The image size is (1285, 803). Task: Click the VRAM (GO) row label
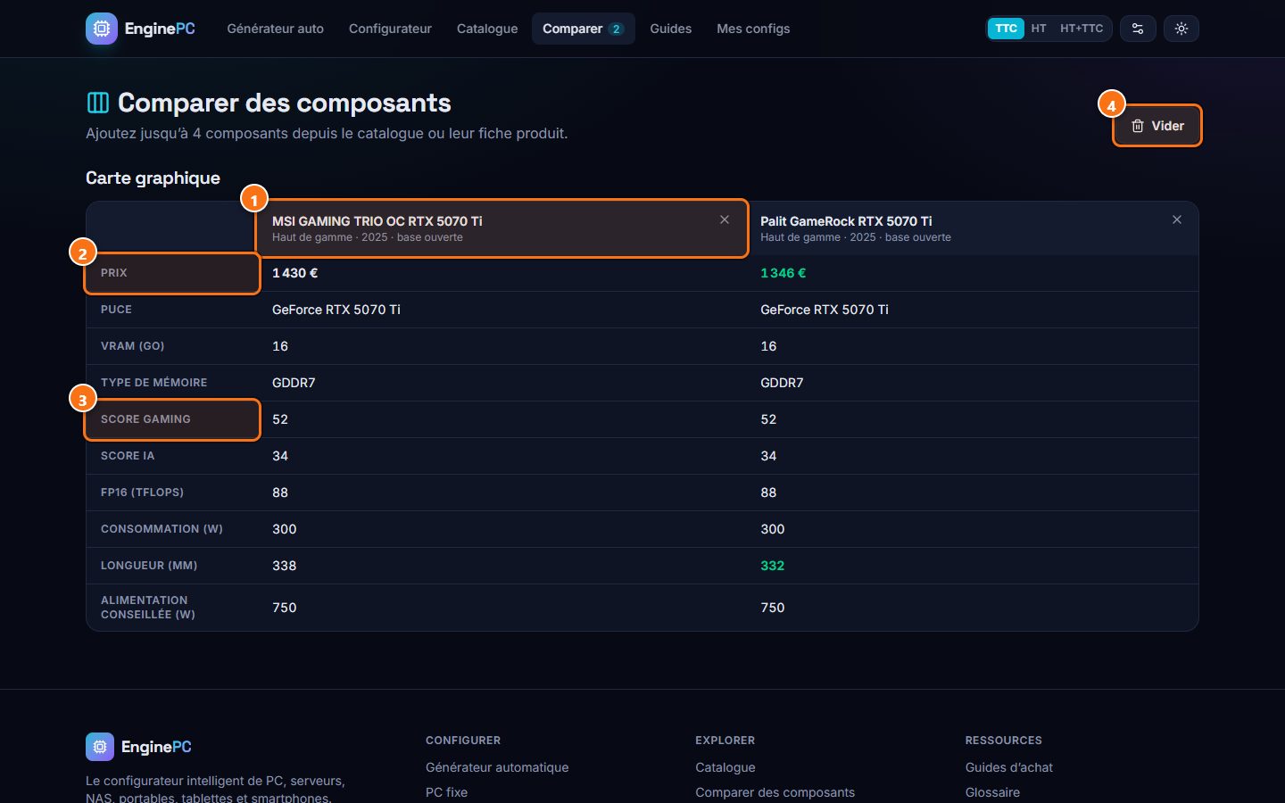point(132,346)
